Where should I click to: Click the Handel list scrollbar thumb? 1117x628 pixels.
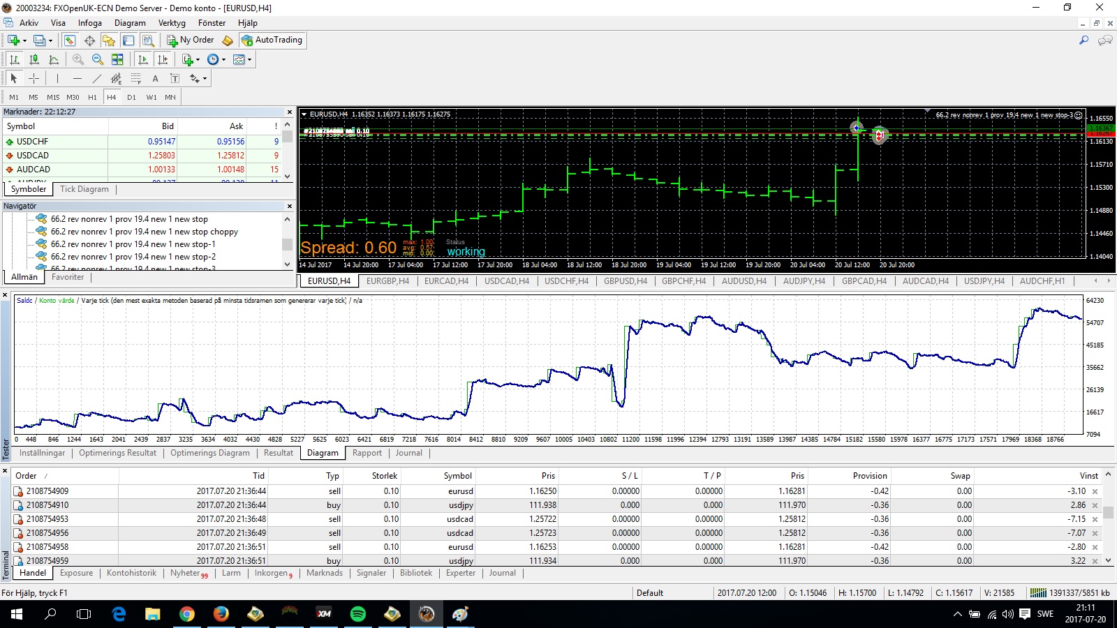(x=1108, y=513)
